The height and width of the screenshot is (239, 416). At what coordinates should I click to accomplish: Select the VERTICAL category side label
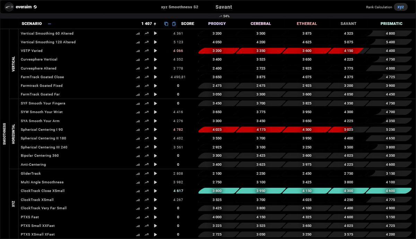(14, 64)
